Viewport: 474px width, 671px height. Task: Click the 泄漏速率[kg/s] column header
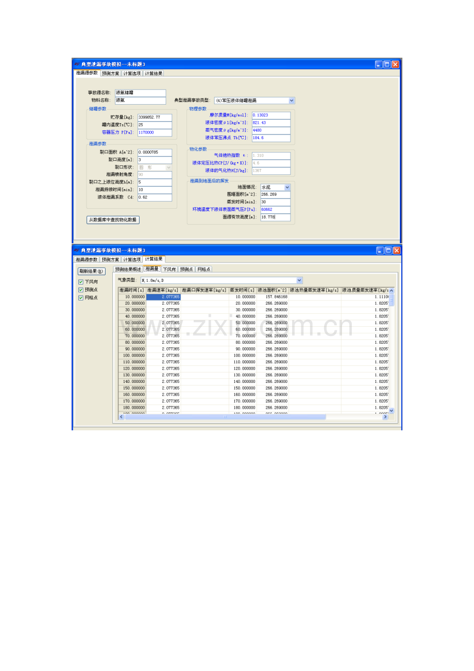tap(163, 290)
